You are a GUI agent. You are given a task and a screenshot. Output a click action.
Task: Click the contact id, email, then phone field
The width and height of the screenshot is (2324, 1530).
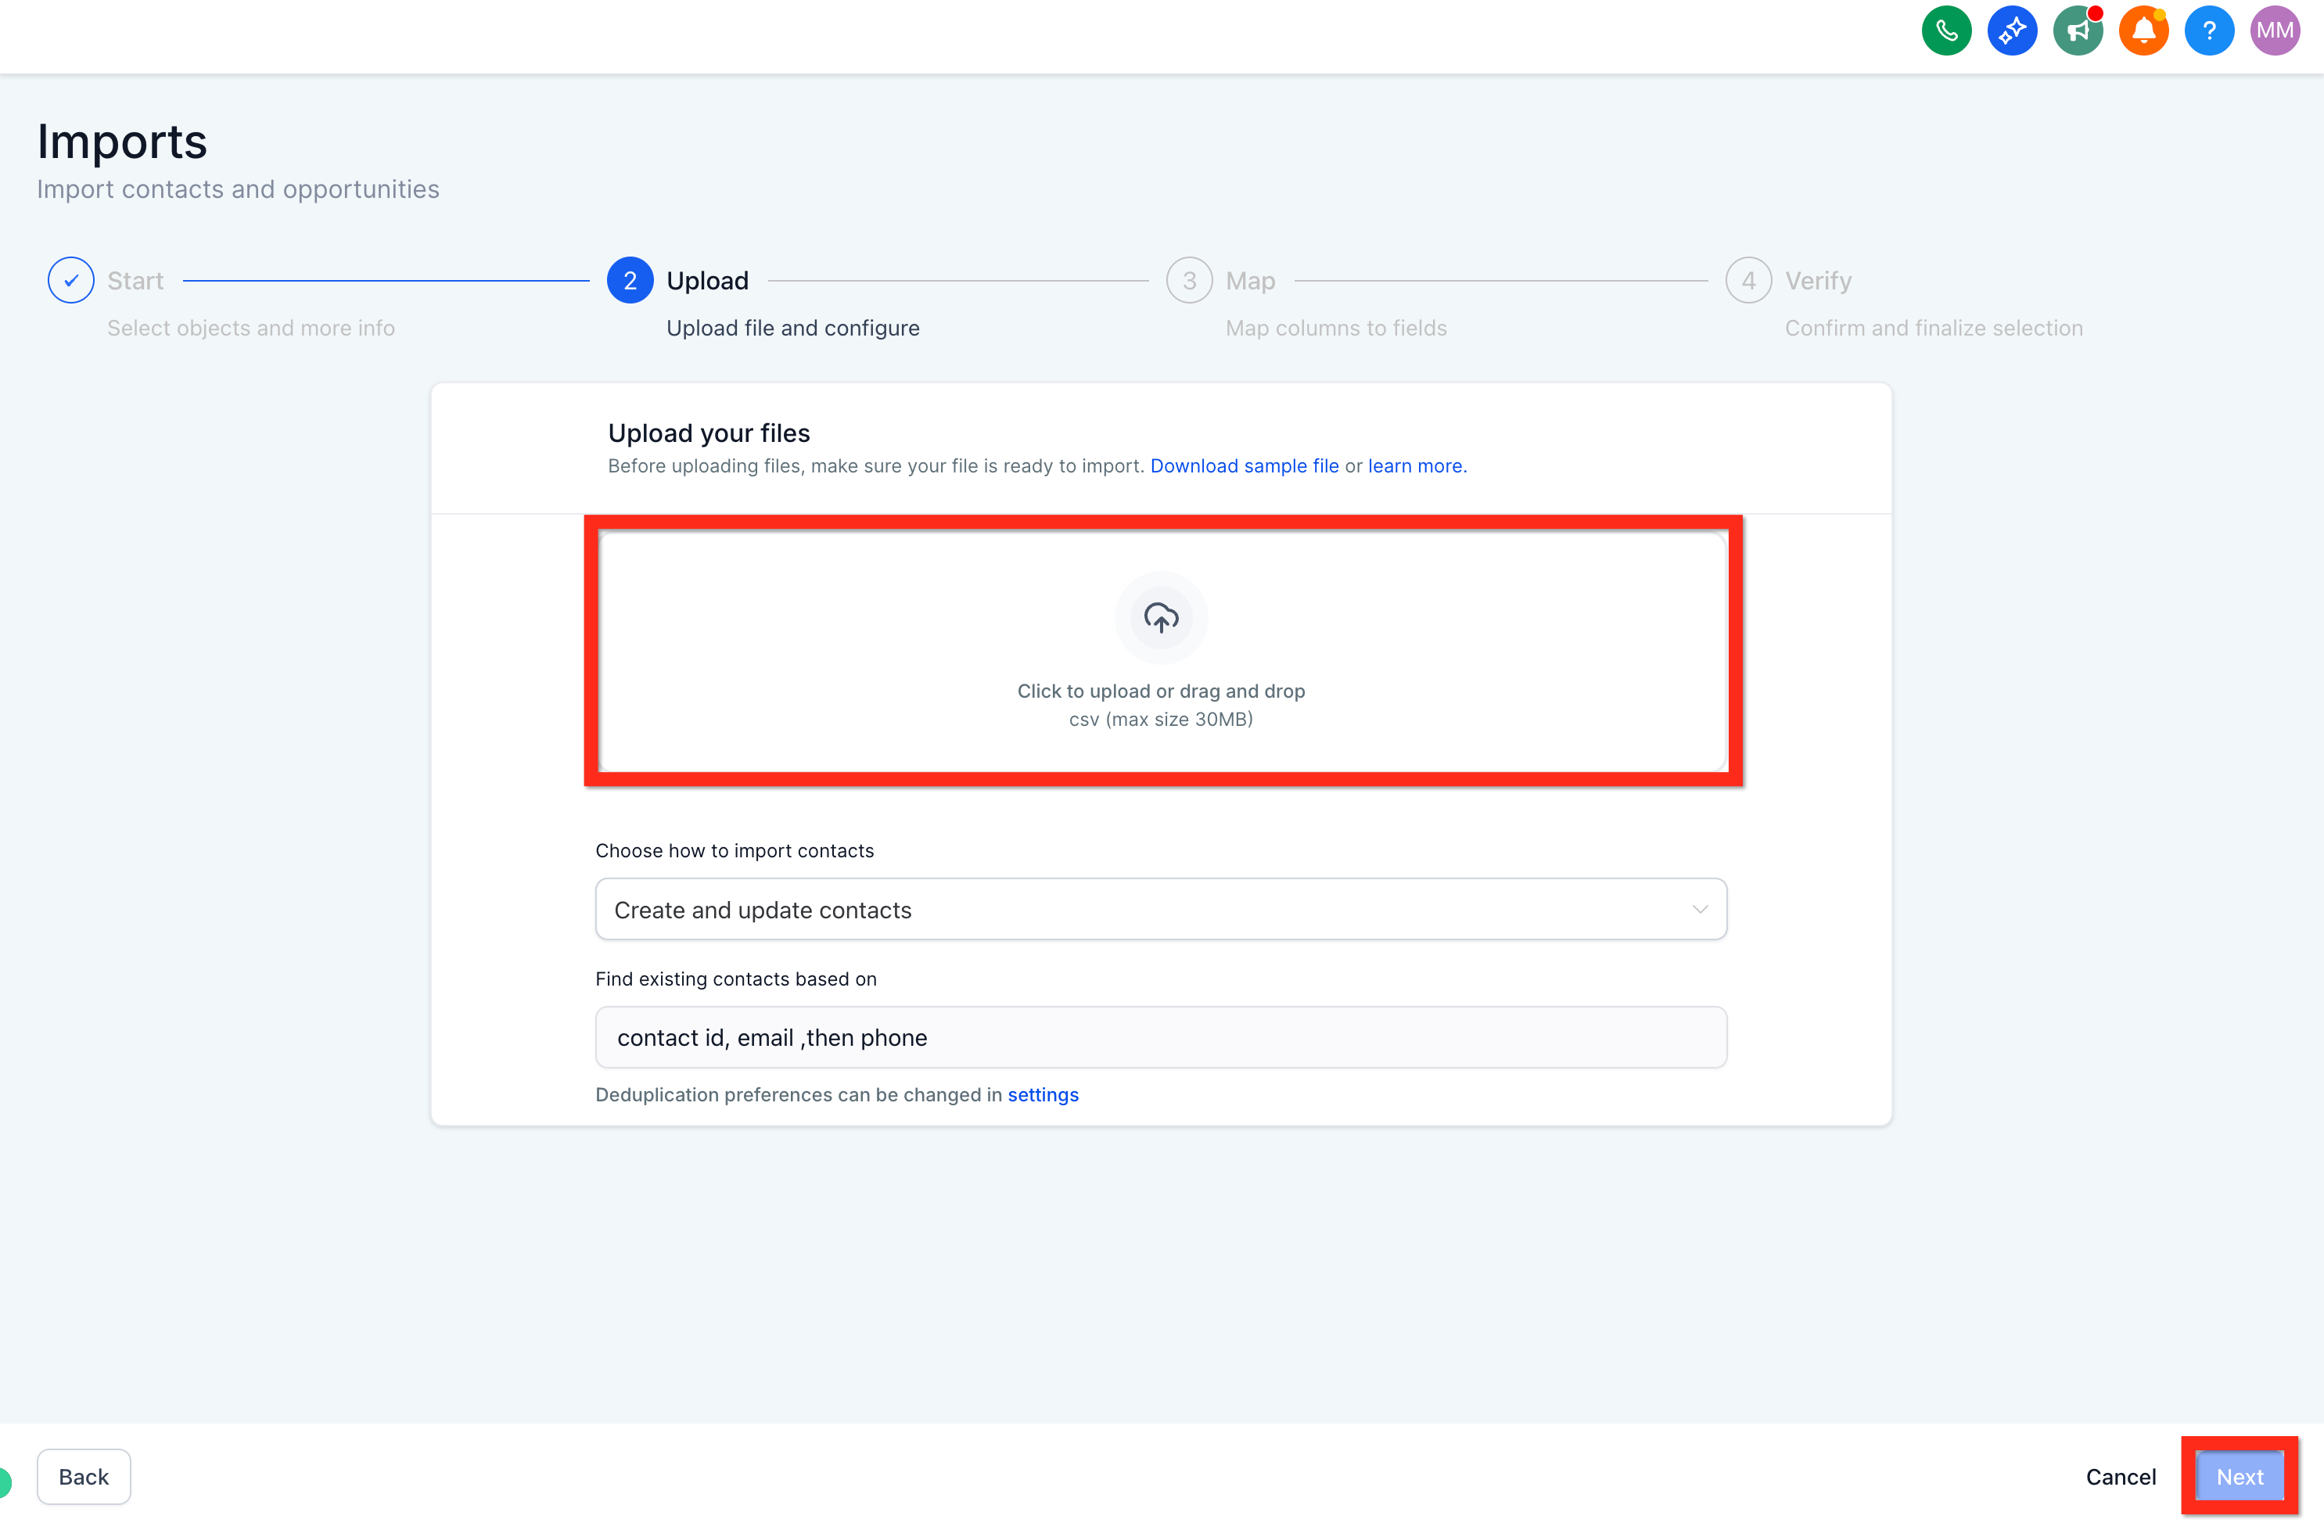[x=1161, y=1037]
